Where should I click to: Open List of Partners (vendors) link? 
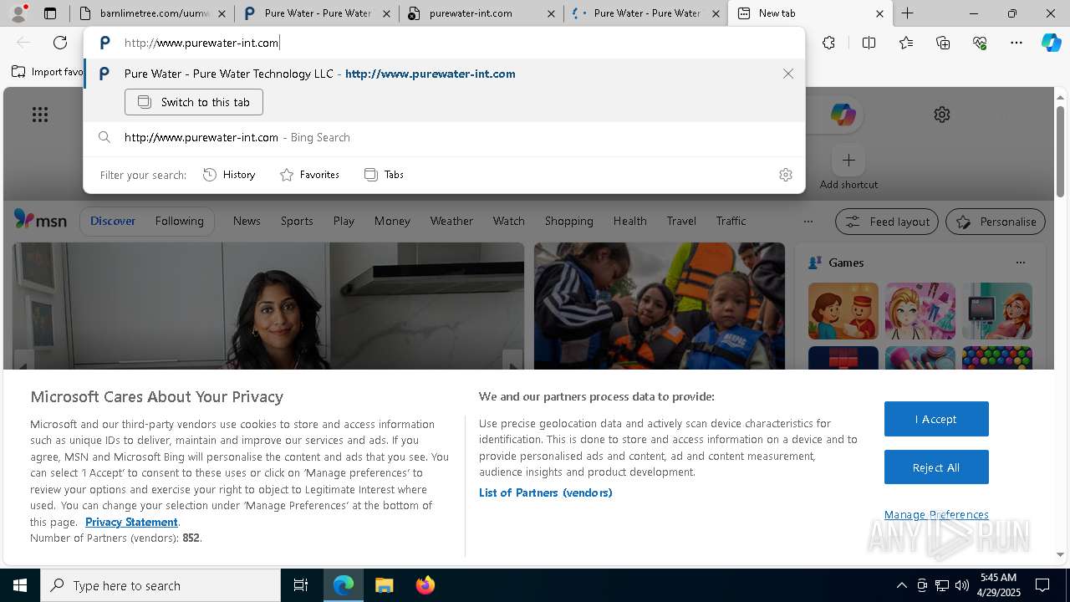545,492
